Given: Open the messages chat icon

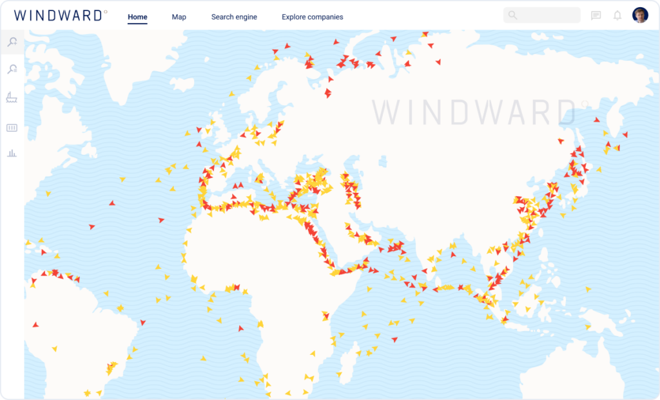Looking at the screenshot, I should (x=596, y=15).
